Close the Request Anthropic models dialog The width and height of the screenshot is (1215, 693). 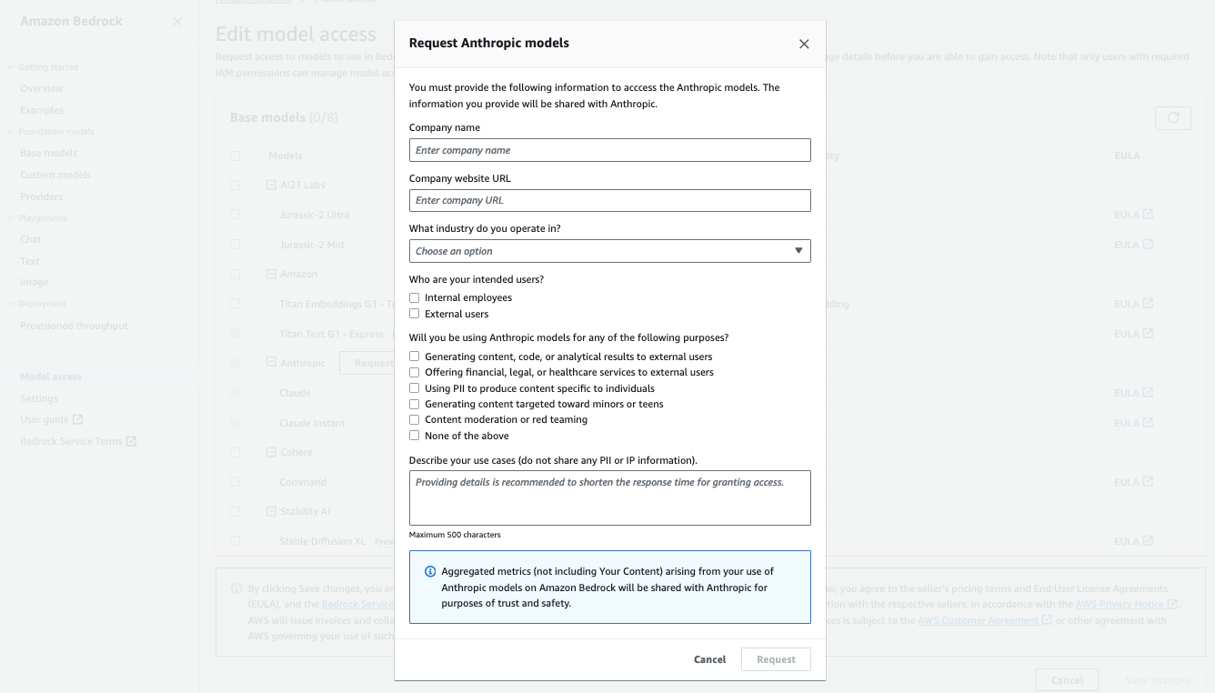coord(804,44)
